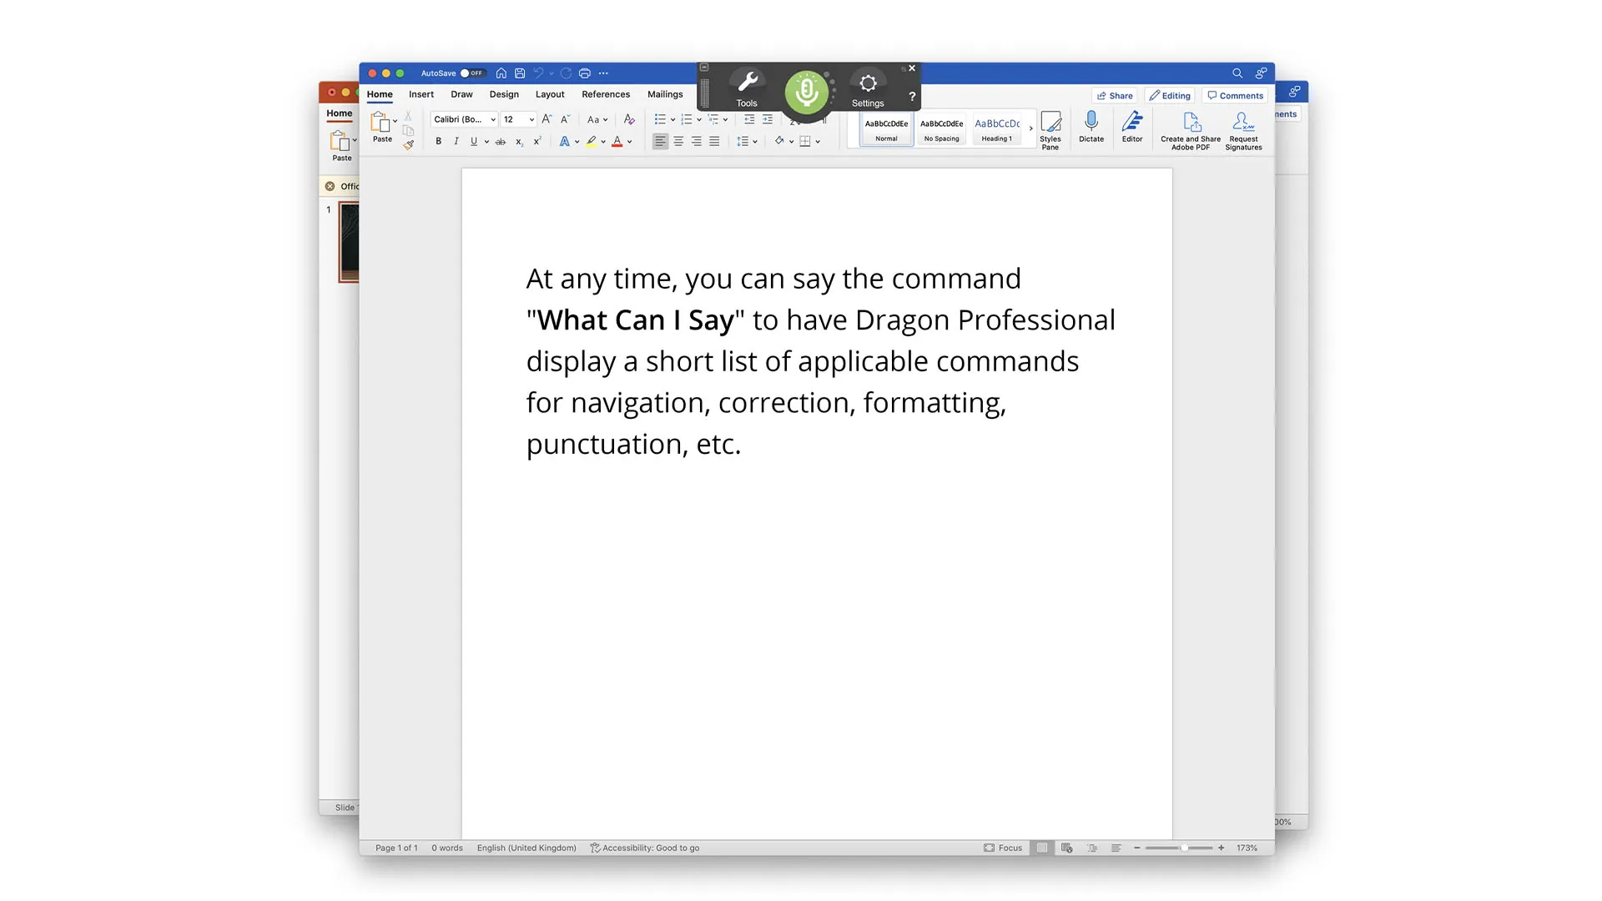Screen dimensions: 1602x901
Task: Open line spacing options
Action: (x=746, y=142)
